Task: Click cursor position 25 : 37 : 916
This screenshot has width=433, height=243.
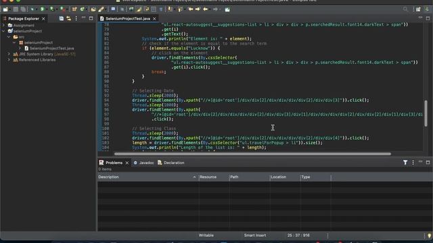Action: pyautogui.click(x=298, y=236)
